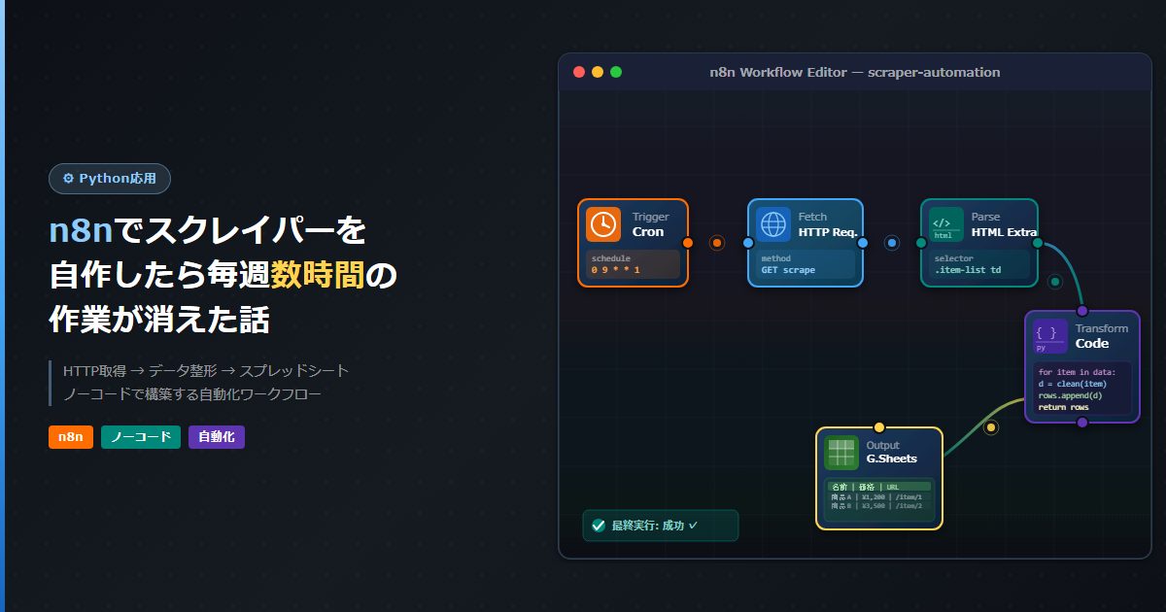Click the 'Output' label on the G.Sheets node
The height and width of the screenshot is (612, 1166).
click(x=883, y=446)
